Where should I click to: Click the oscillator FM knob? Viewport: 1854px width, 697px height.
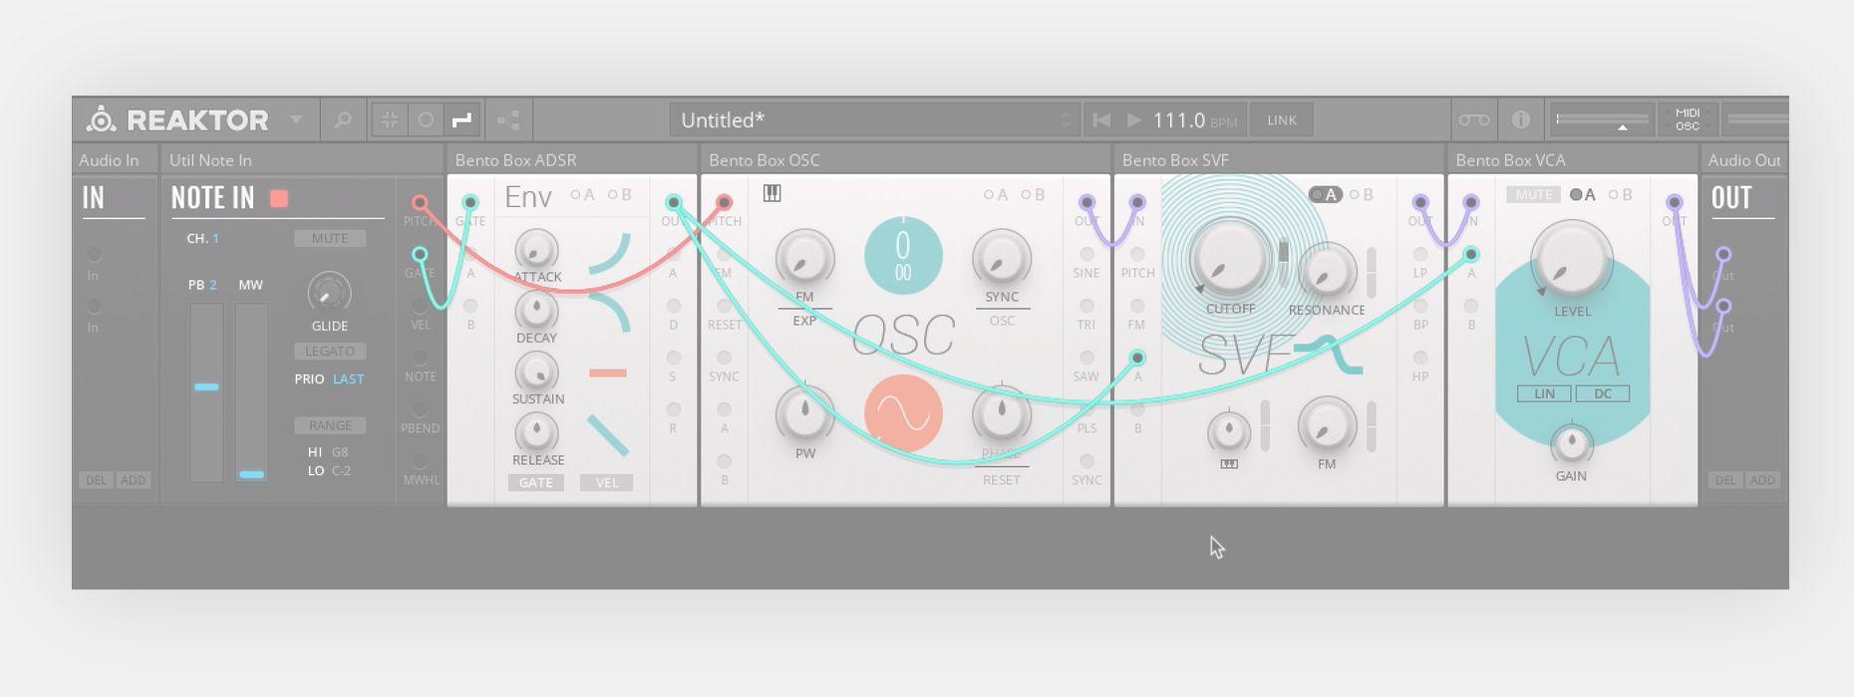804,258
